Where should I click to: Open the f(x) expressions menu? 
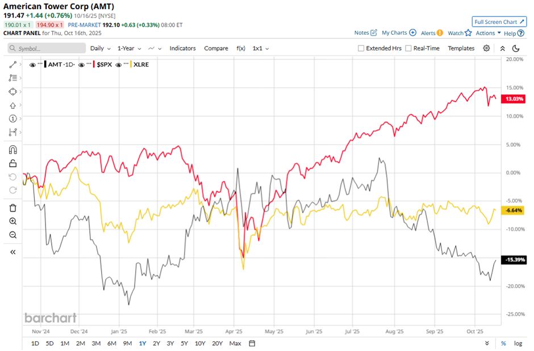click(x=241, y=48)
